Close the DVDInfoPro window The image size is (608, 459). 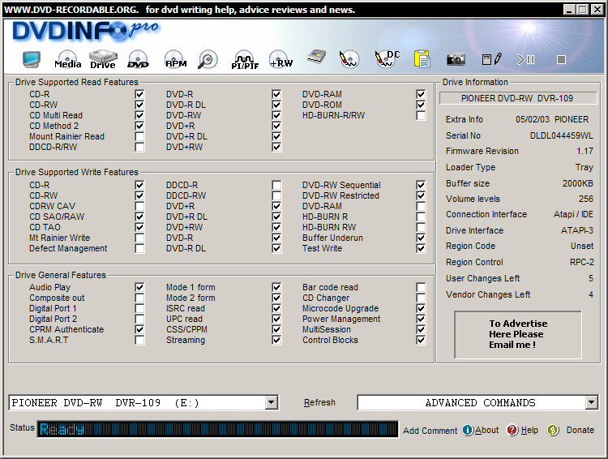pos(597,10)
